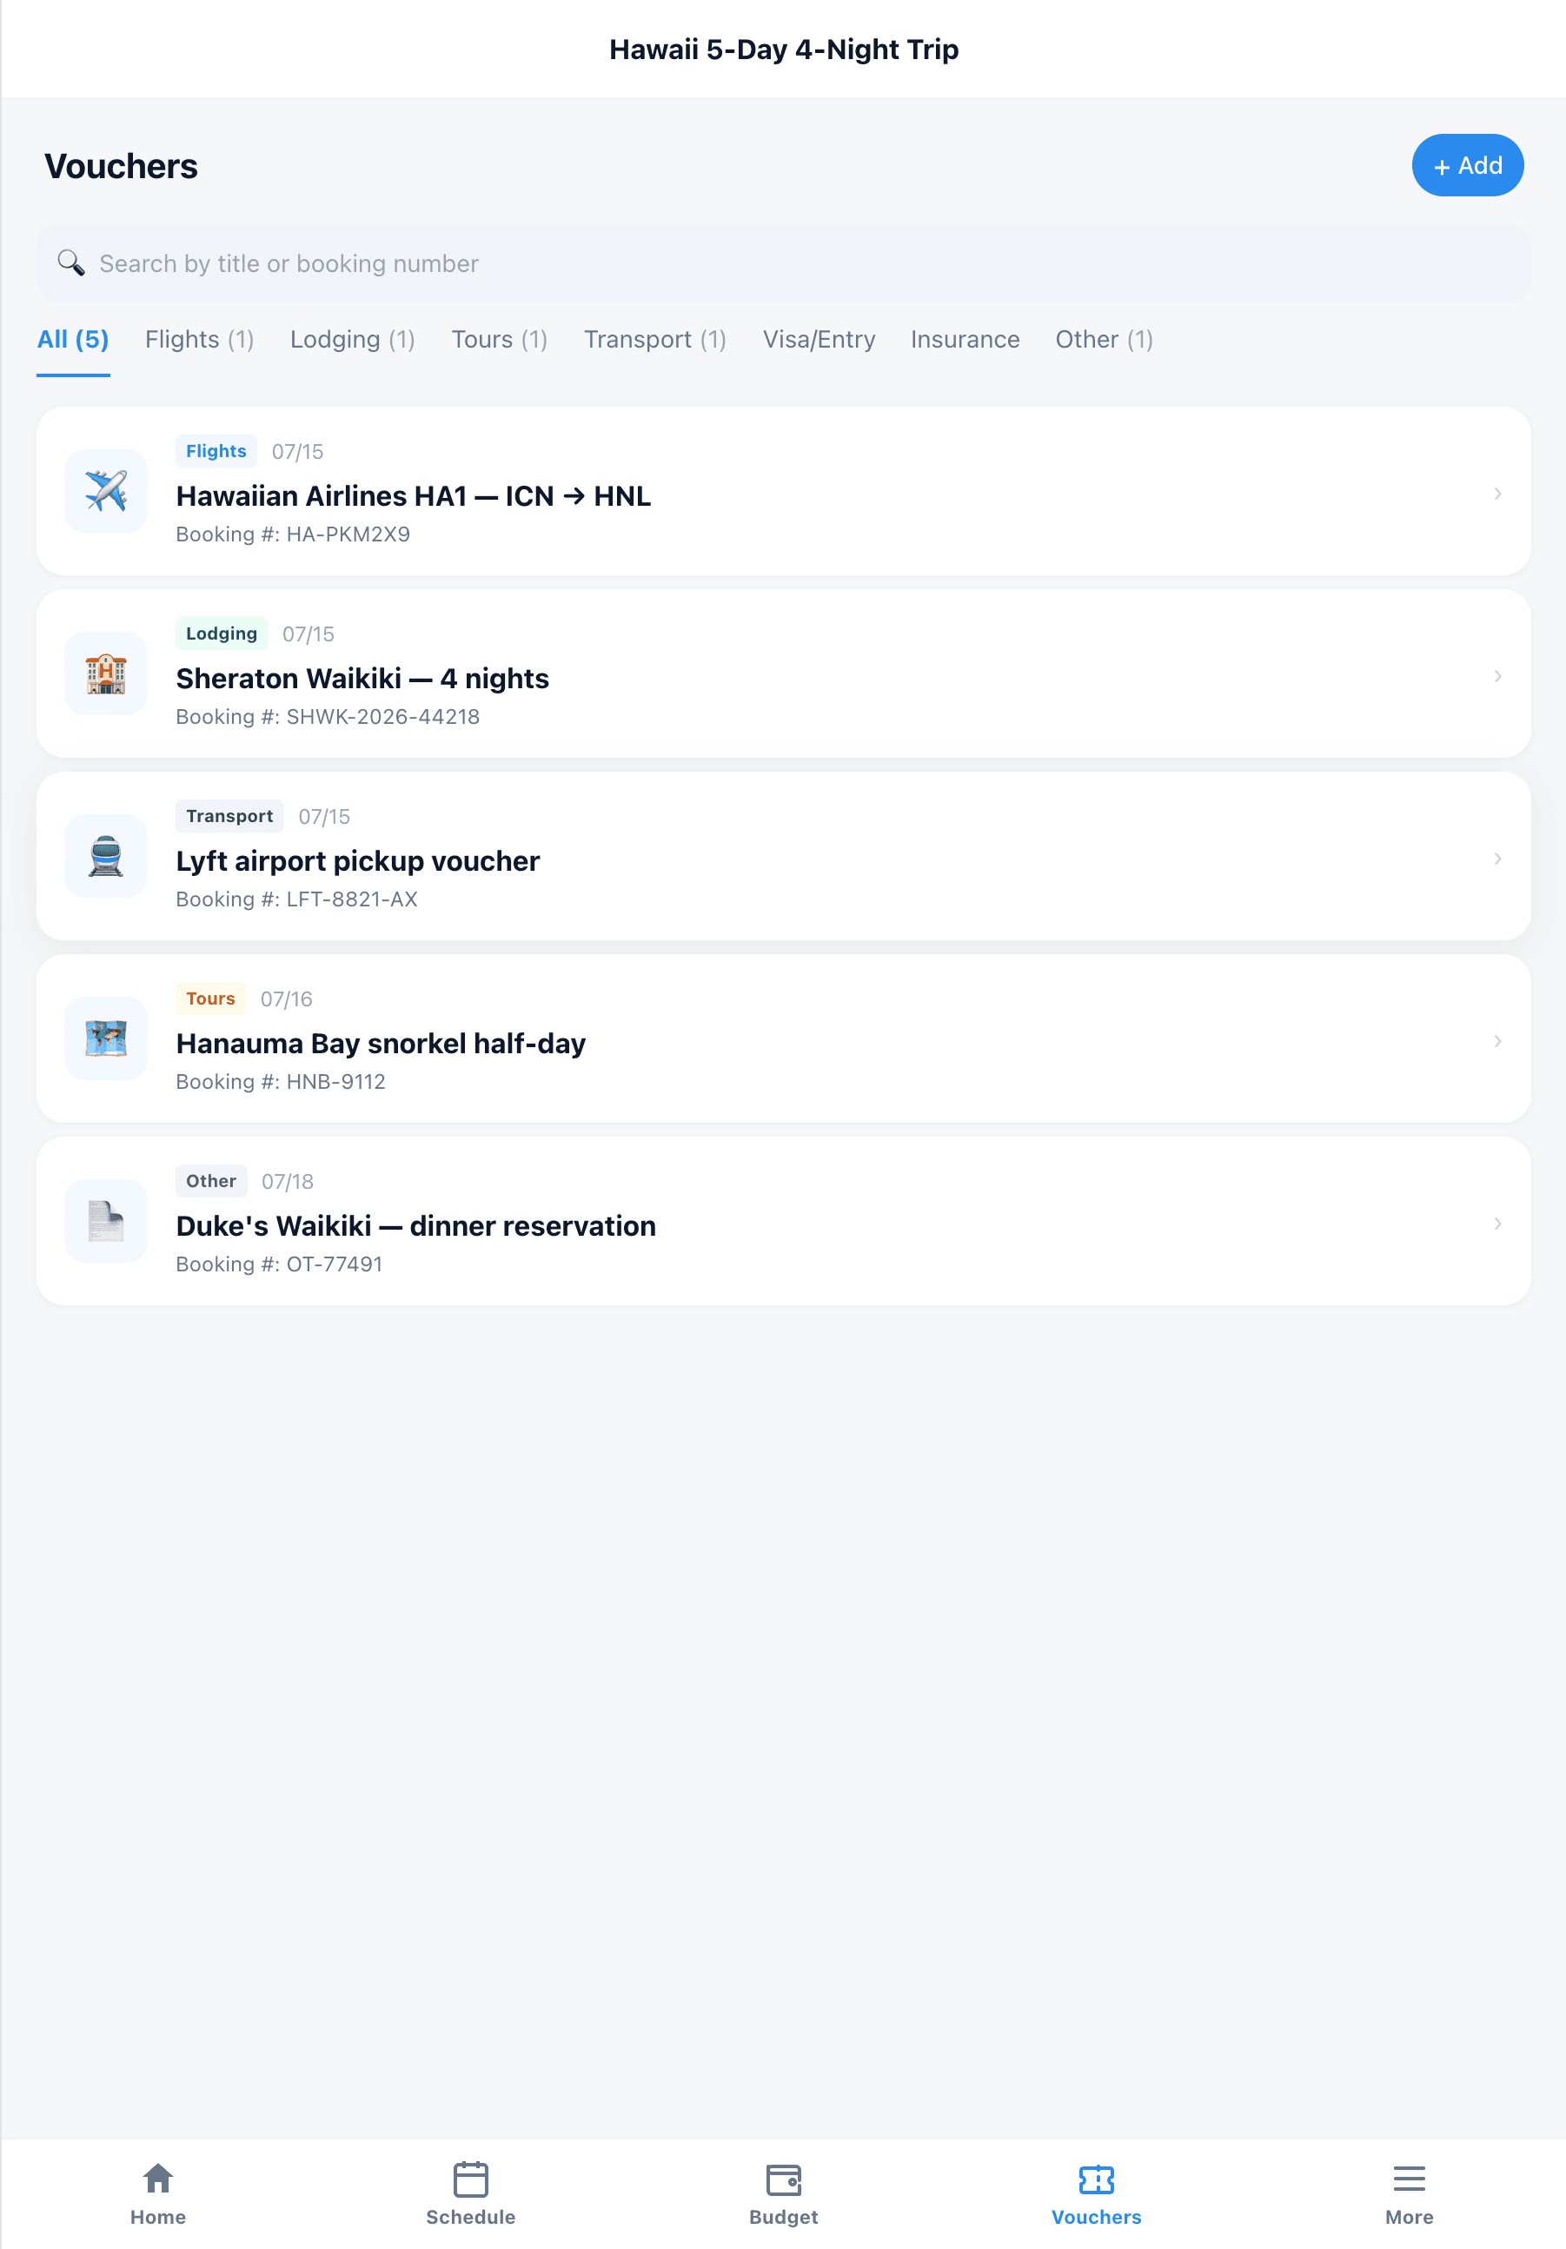Click the map icon on Hanauma Bay snorkel voucher
Image resolution: width=1566 pixels, height=2249 pixels.
pos(105,1038)
